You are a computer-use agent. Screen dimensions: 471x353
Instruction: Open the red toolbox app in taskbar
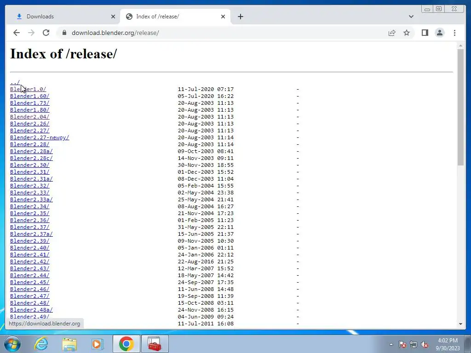[x=155, y=344]
